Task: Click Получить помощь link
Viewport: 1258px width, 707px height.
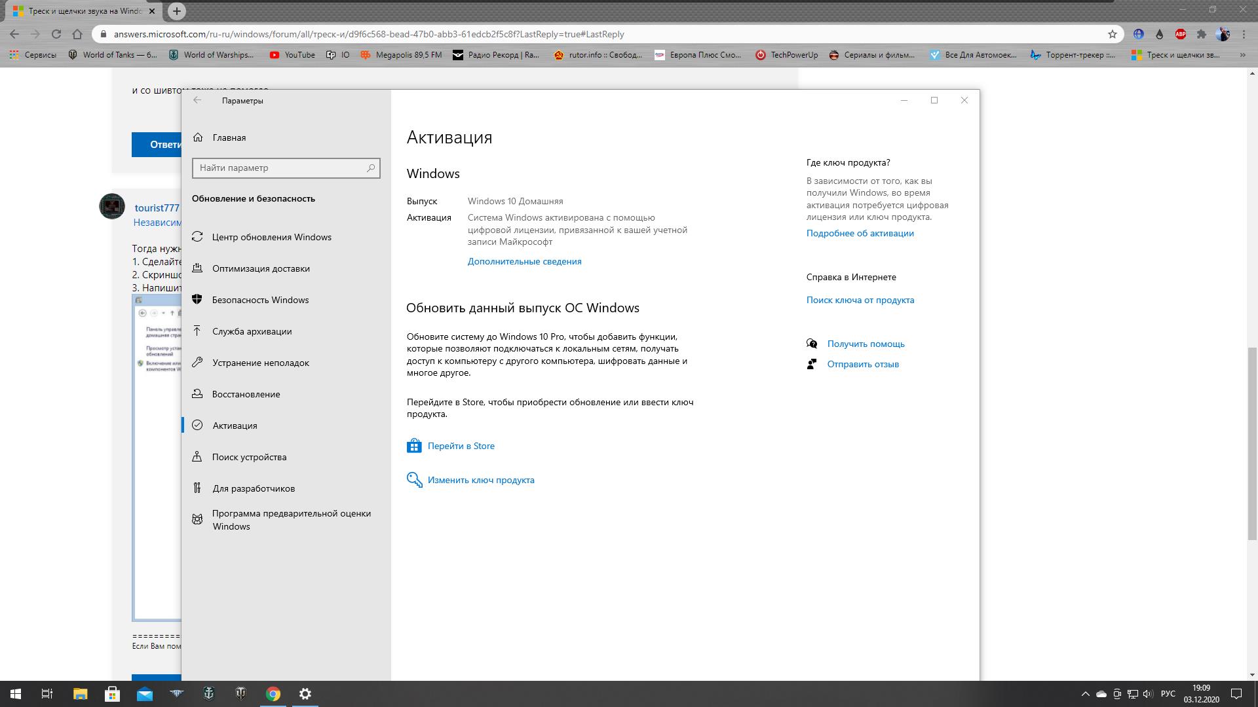Action: [x=866, y=344]
